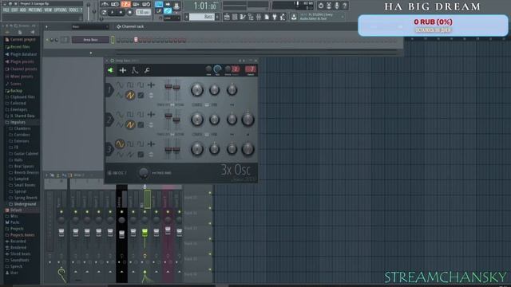Screen dimensions: 511x287
Task: Open the EDIT menu
Action: coord(14,10)
